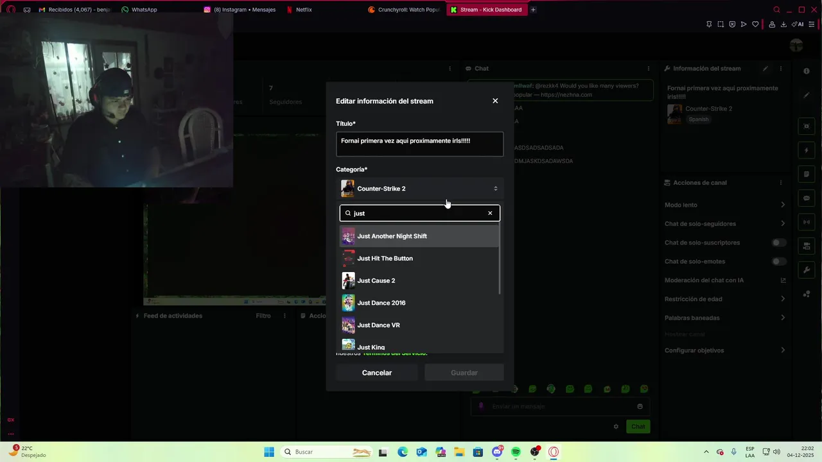Screen dimensions: 822x462
Task: Click the Cancelar button
Action: click(376, 373)
